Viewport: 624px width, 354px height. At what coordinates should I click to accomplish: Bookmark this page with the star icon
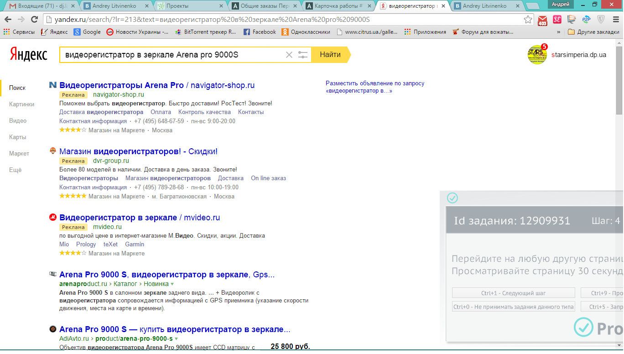click(x=528, y=20)
